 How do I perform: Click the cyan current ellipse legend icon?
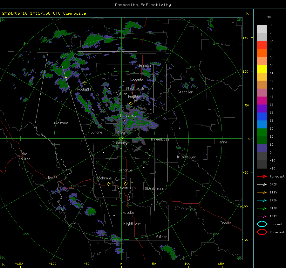262,224
